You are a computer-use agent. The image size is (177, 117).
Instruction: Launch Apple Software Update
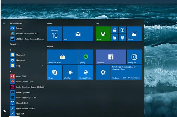(x=22, y=108)
